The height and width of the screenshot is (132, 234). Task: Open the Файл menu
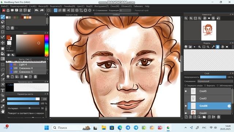5,6
